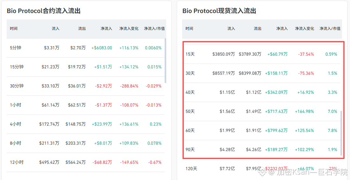Click the Bio Protocol合约流入流出 title
350x180 pixels.
44,11
